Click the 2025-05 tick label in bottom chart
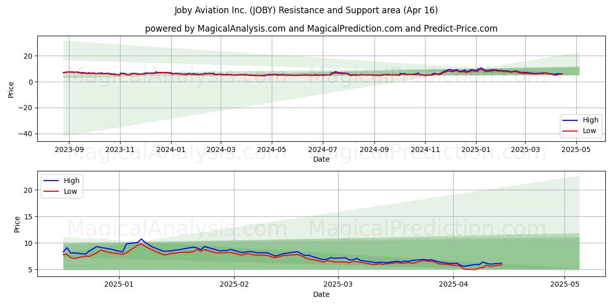Image resolution: width=613 pixels, height=306 pixels. coord(565,285)
